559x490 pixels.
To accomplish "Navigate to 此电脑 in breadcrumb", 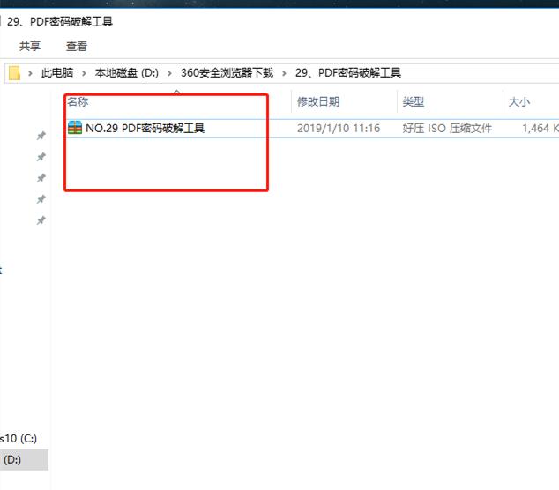I will pyautogui.click(x=57, y=72).
